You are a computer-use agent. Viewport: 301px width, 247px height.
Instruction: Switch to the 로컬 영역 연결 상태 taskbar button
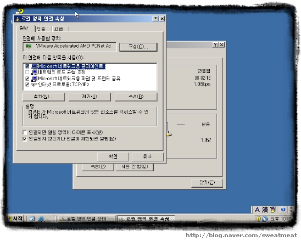[86, 219]
